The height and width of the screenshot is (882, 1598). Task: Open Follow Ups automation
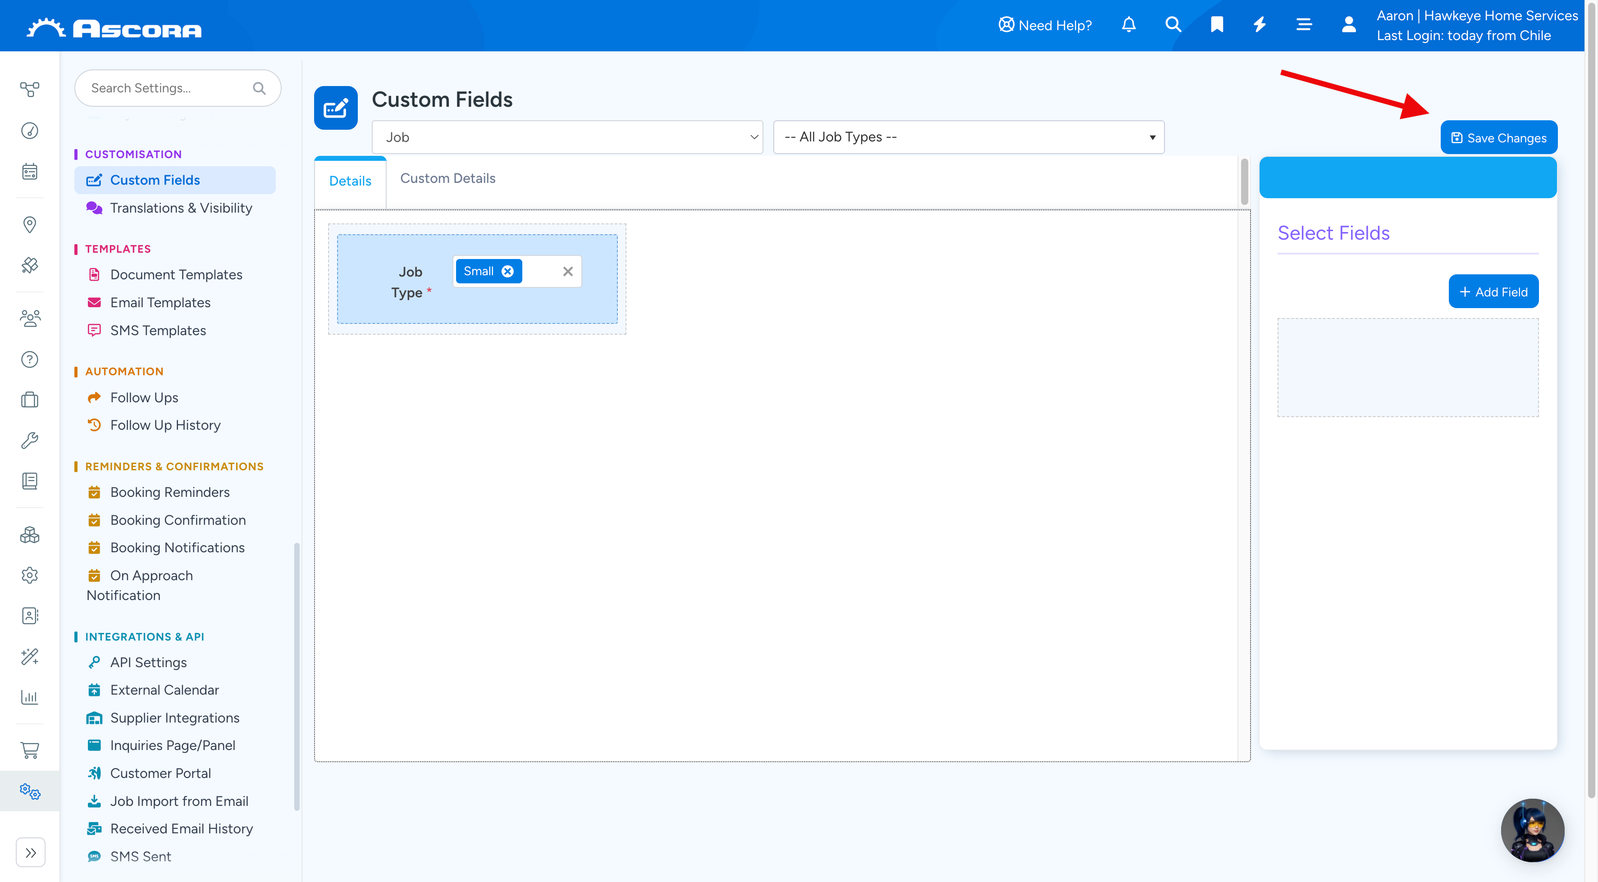[133, 398]
